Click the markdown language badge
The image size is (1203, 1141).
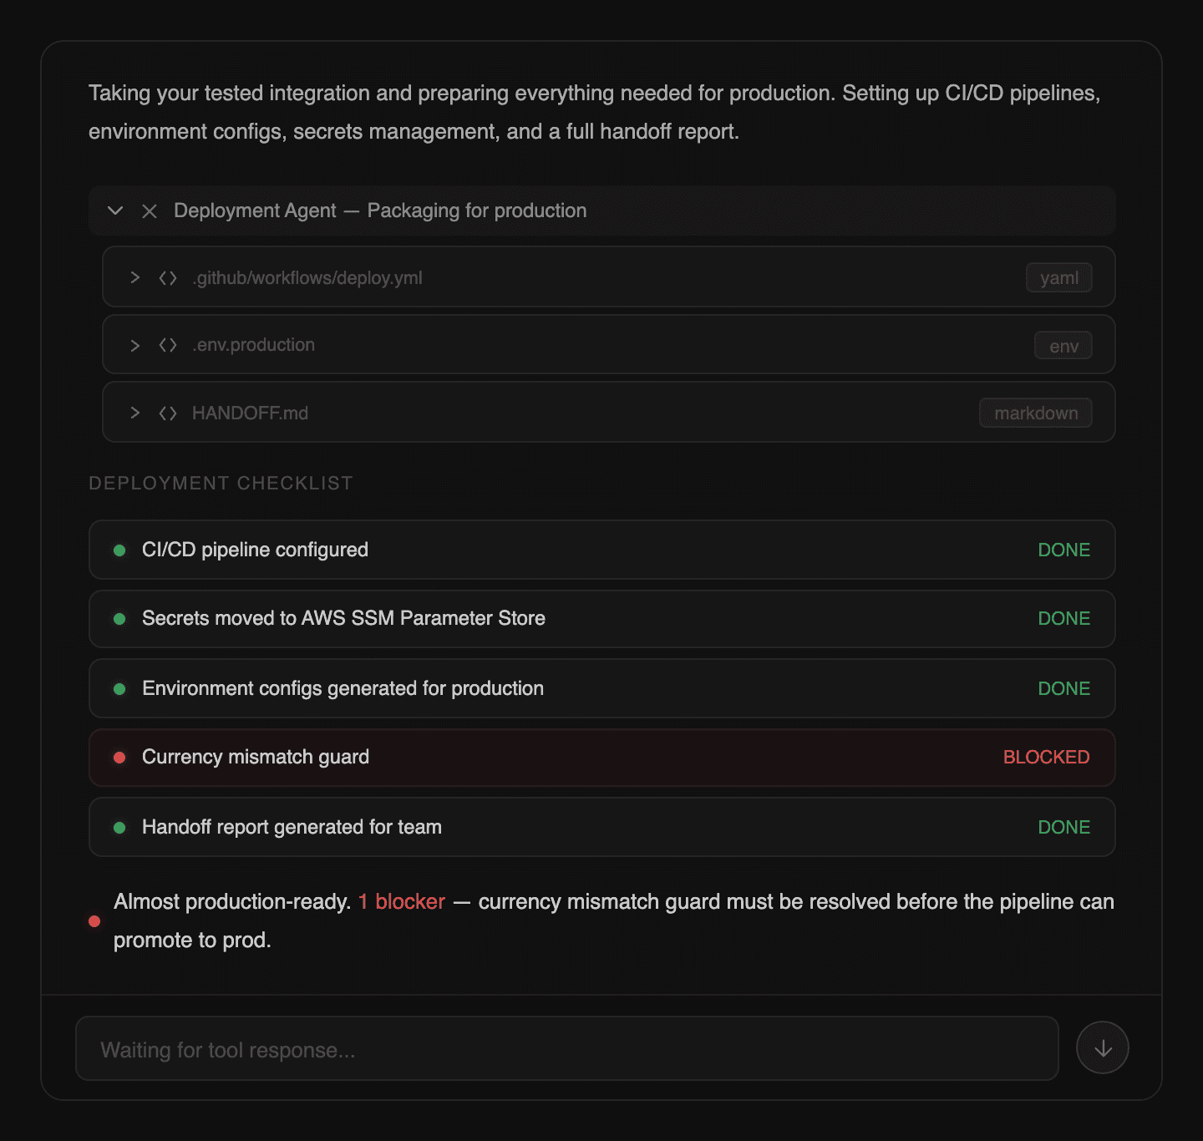[x=1035, y=413]
